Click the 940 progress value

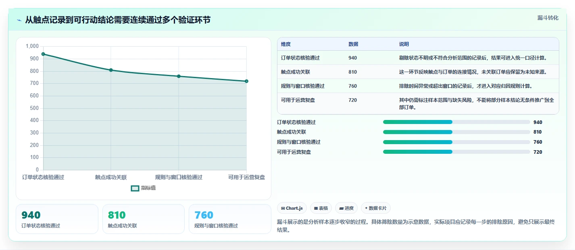pyautogui.click(x=538, y=122)
